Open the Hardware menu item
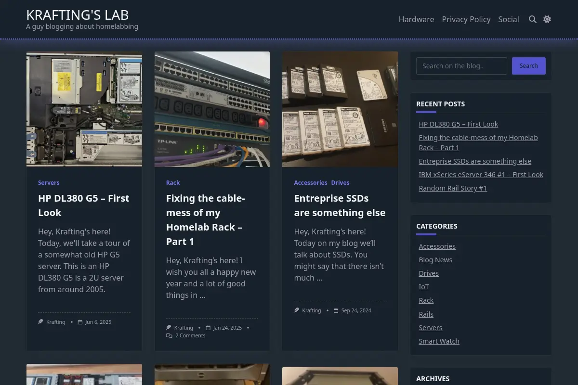The height and width of the screenshot is (385, 578). coord(416,19)
